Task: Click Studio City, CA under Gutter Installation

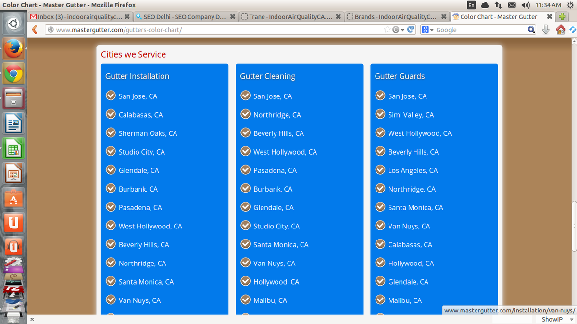Action: [x=142, y=152]
